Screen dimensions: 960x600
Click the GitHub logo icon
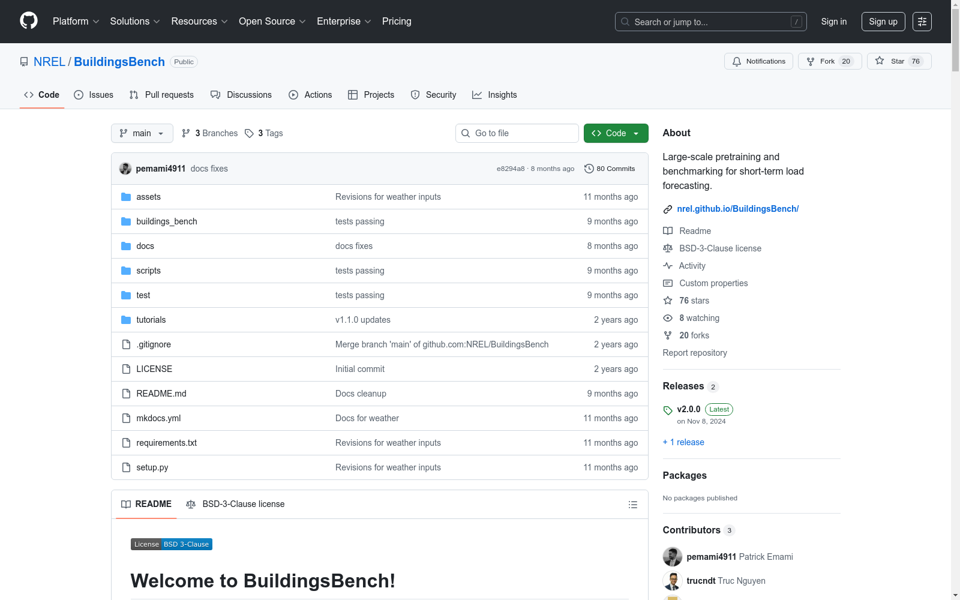pyautogui.click(x=29, y=21)
